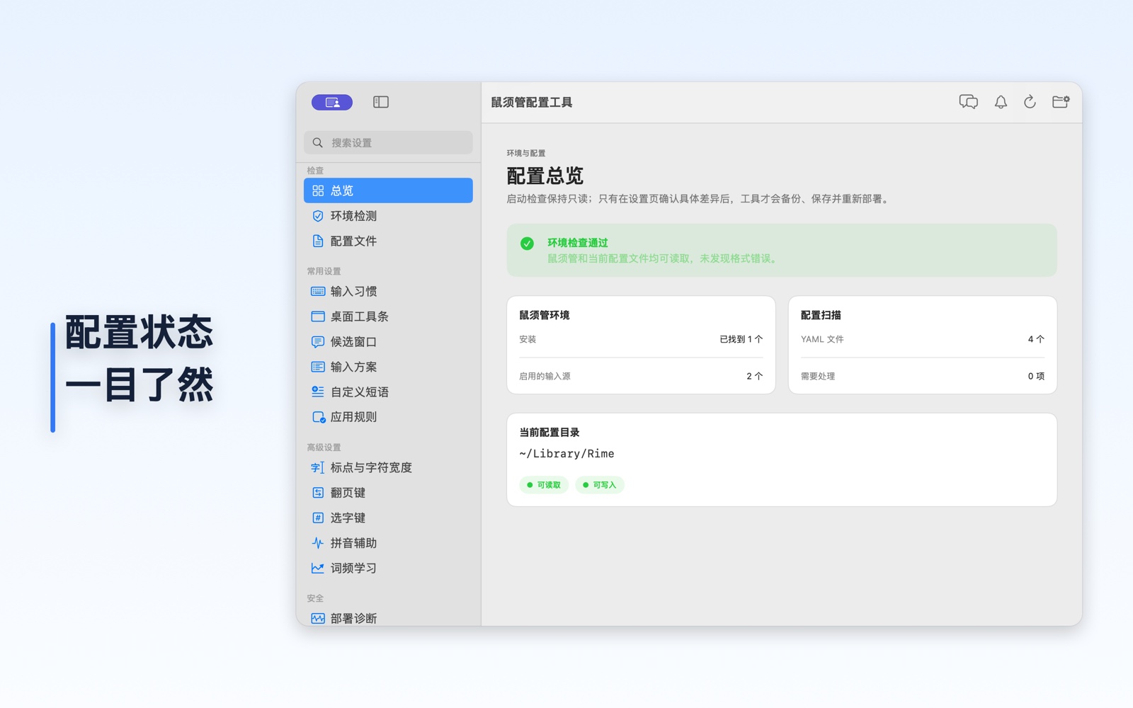Click the green checkmark status icon
The image size is (1133, 708).
pos(527,244)
